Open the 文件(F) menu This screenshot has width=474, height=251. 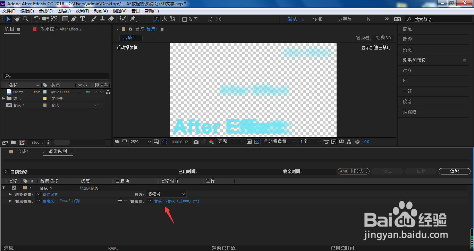click(x=9, y=11)
